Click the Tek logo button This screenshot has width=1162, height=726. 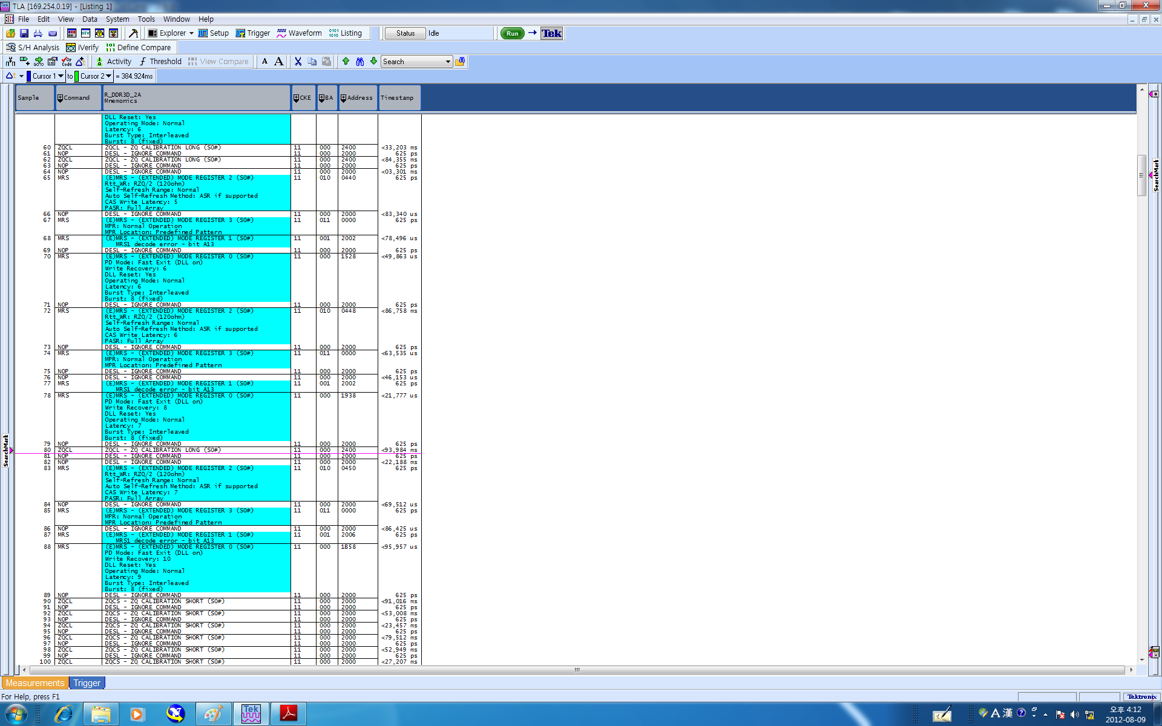[551, 33]
